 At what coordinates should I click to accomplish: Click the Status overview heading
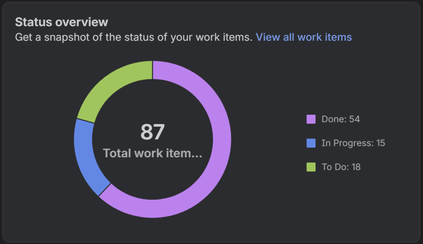click(x=62, y=22)
